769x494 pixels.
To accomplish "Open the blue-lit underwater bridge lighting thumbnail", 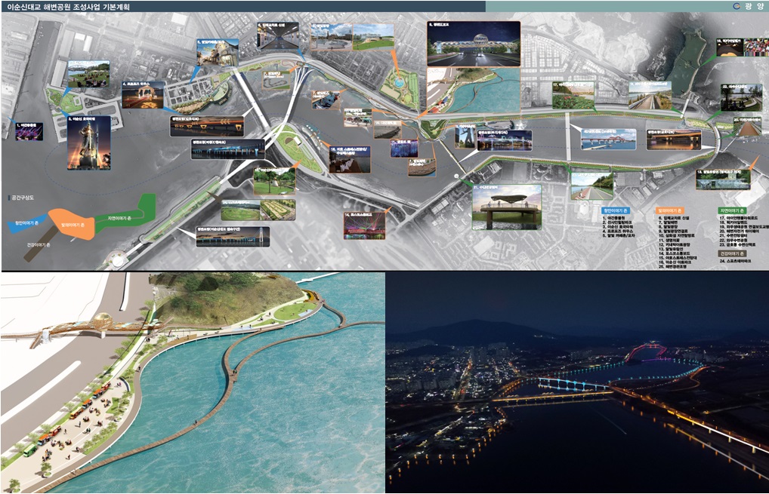I will point(228,149).
